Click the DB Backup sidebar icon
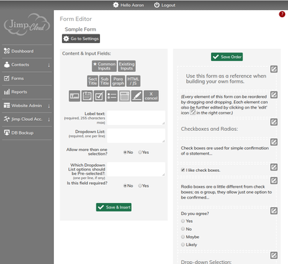Viewport: 288px width, 264px height. (x=6, y=132)
